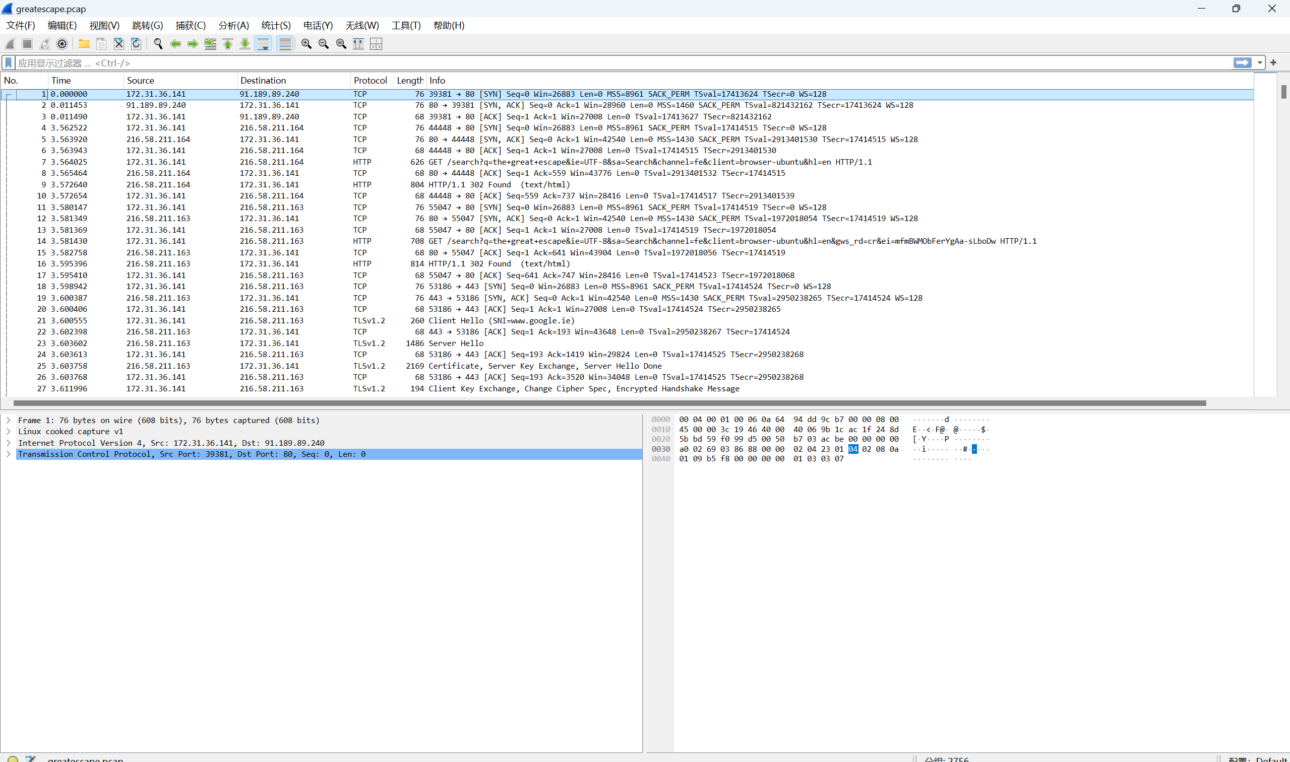Sort by the Length column header
This screenshot has width=1290, height=762.
point(410,81)
